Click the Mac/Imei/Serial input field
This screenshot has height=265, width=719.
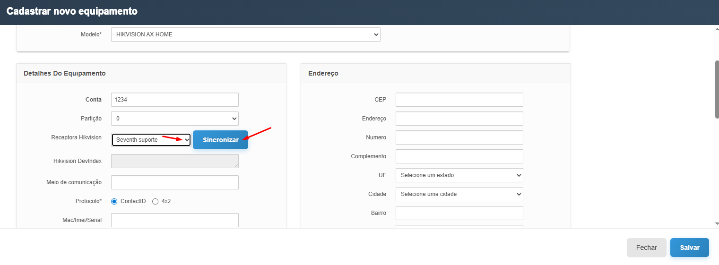pyautogui.click(x=174, y=220)
